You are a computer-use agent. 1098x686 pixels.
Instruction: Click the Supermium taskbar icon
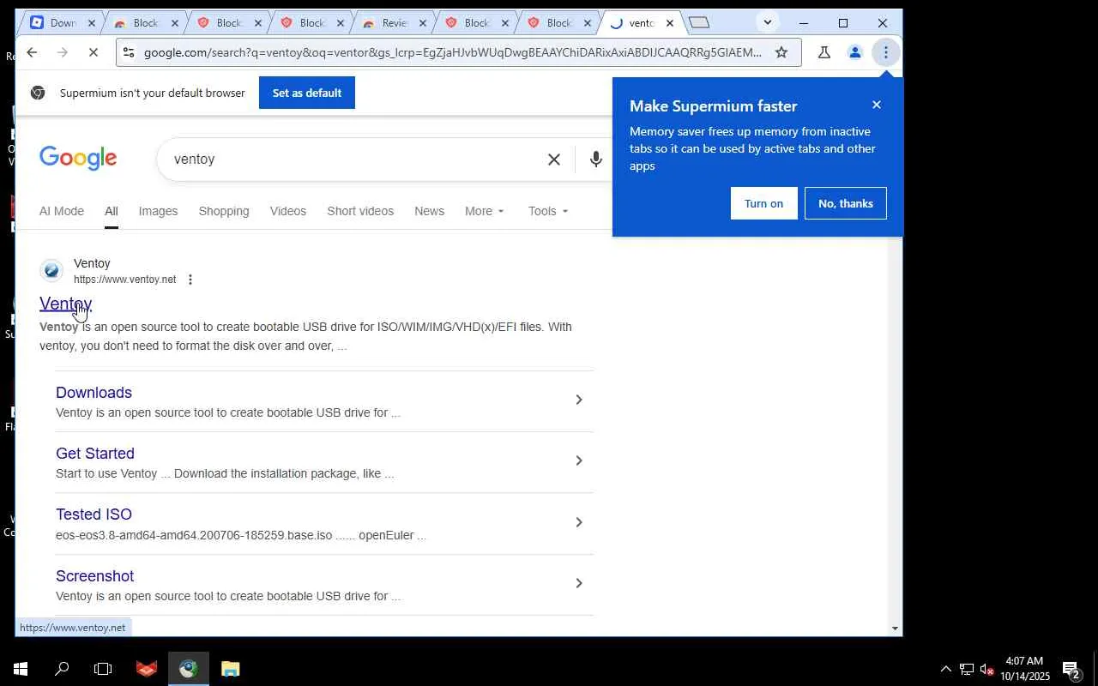189,669
